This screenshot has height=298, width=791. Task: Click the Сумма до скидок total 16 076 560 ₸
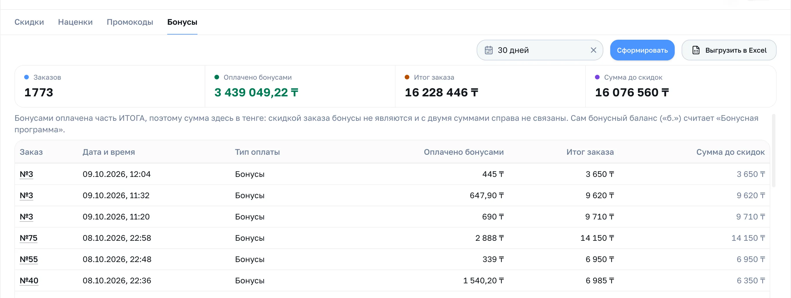pos(632,92)
